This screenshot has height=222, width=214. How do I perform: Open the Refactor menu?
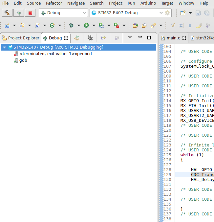tap(54, 3)
